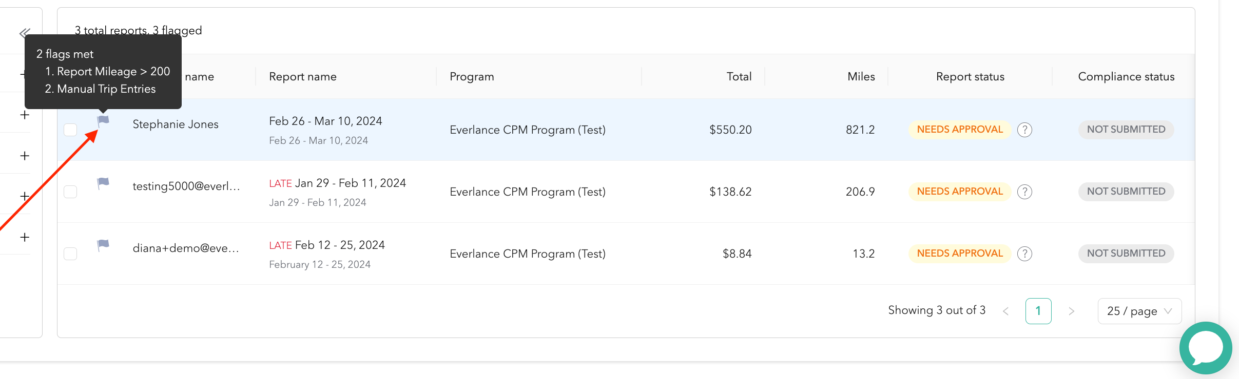Click NOT SUBMITTED badge for Stephanie Jones

click(1126, 130)
